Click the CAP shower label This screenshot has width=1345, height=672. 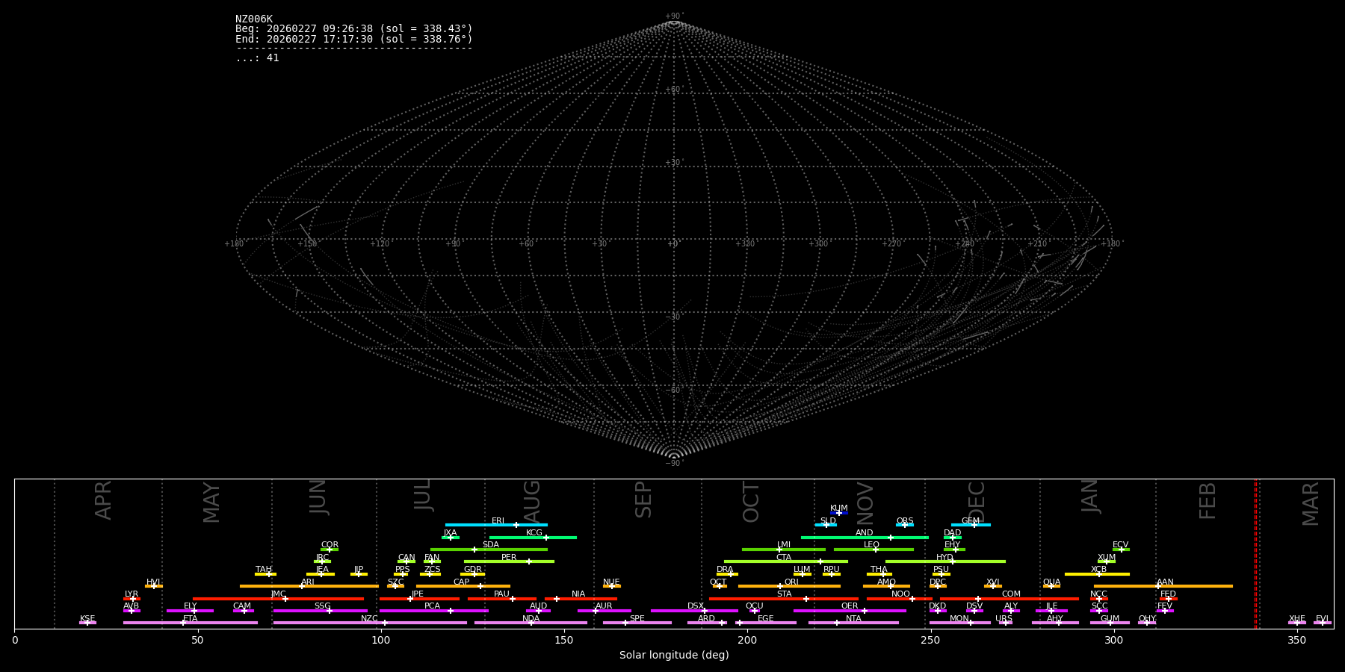pyautogui.click(x=462, y=582)
